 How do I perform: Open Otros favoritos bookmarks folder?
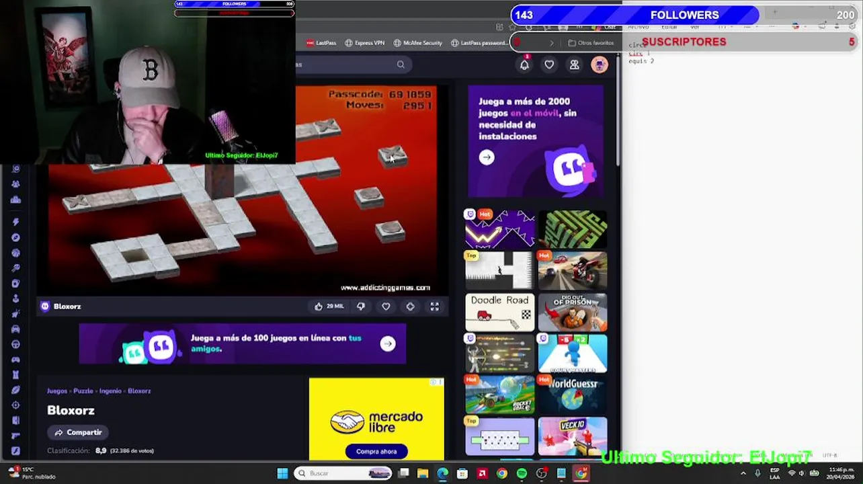pos(591,43)
